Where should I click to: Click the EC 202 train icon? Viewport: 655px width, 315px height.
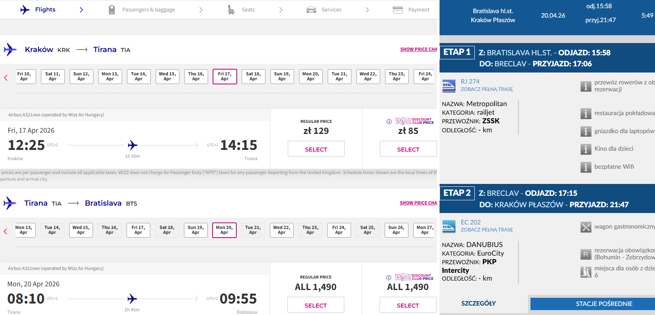tap(449, 227)
